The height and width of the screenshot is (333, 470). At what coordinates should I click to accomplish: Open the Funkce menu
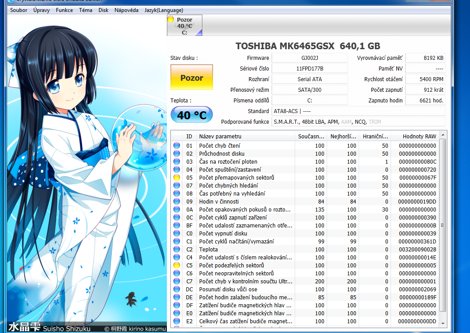[x=64, y=10]
